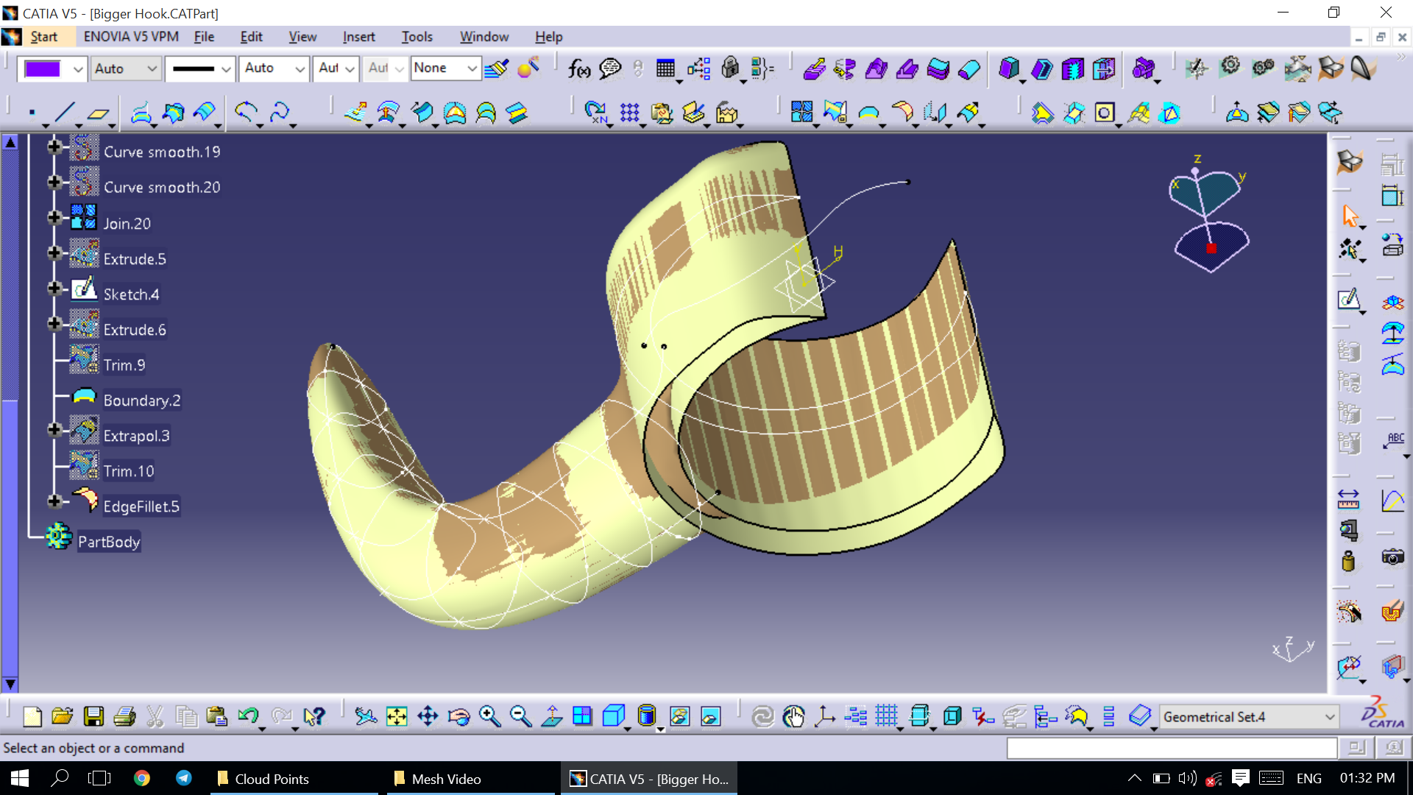1413x795 pixels.
Task: Select the Point creation tool
Action: 32,113
